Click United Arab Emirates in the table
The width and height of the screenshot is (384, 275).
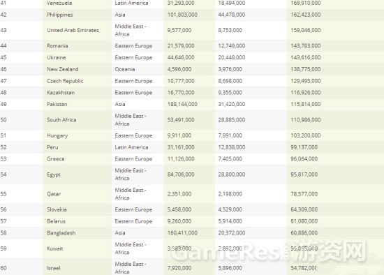[x=73, y=31]
